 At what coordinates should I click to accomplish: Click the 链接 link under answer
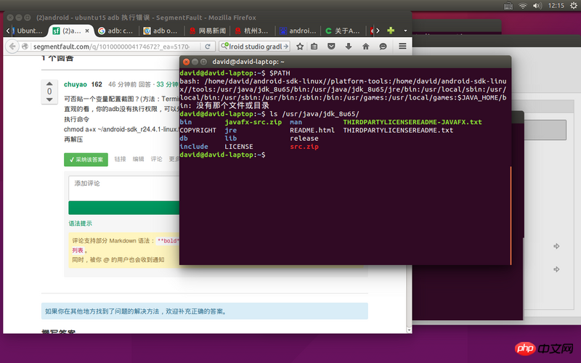[x=120, y=159]
